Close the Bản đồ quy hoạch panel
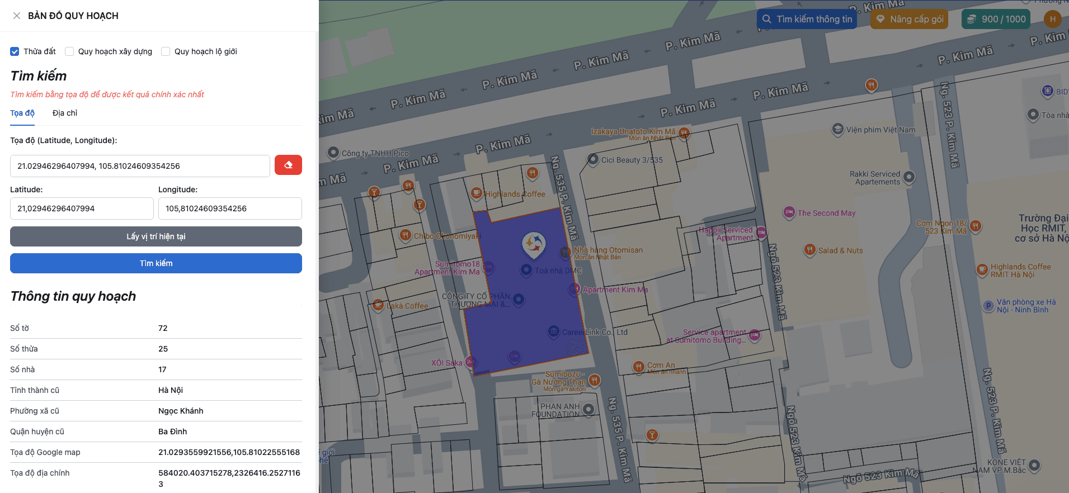The height and width of the screenshot is (493, 1069). (x=17, y=16)
